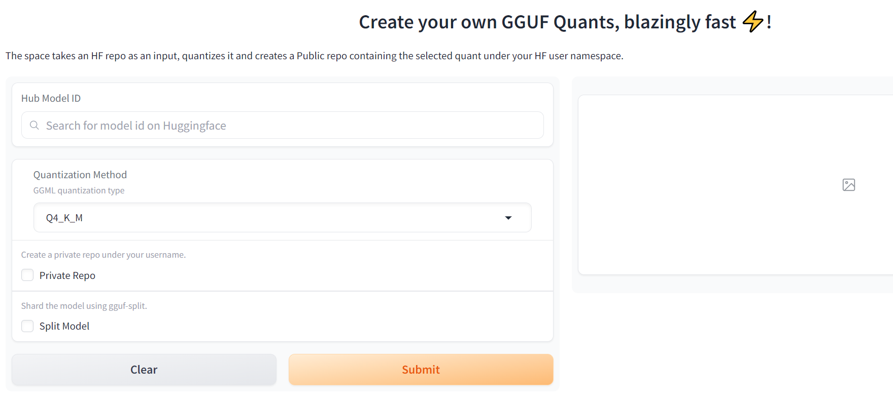The width and height of the screenshot is (893, 404).
Task: Tick the Private Repo checkbox
Action: [27, 275]
